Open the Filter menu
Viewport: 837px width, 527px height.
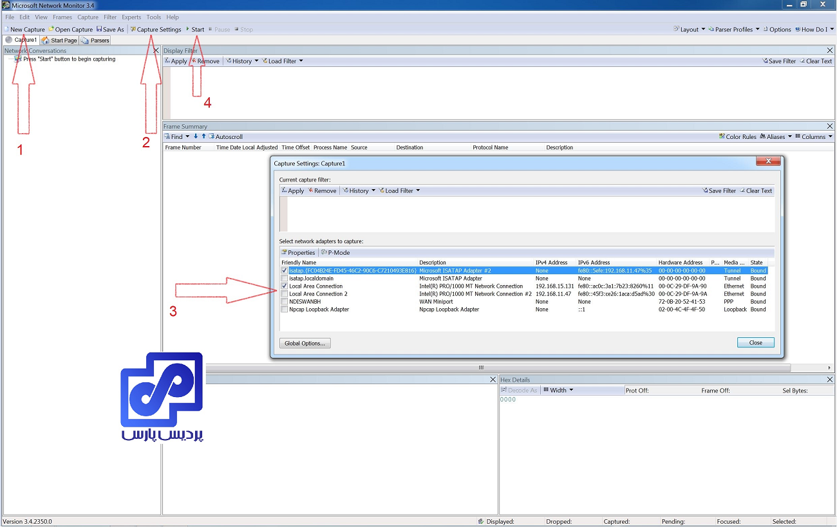click(110, 17)
